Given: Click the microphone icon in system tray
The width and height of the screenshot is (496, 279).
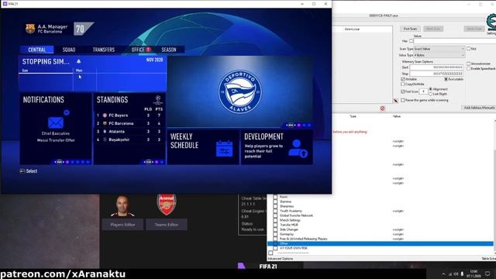Looking at the screenshot, I should pyautogui.click(x=462, y=274).
